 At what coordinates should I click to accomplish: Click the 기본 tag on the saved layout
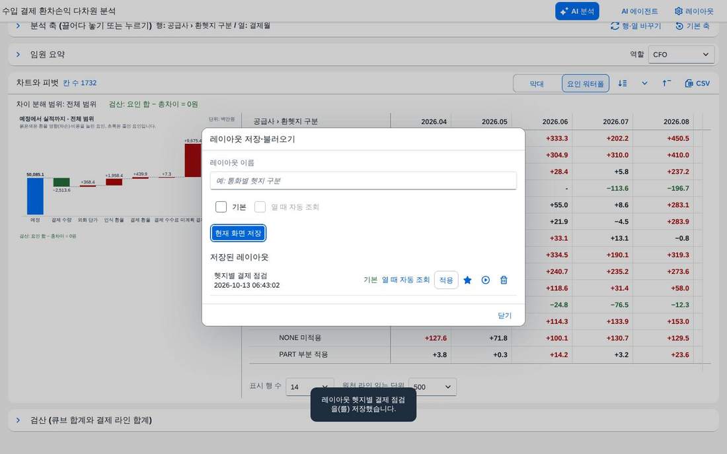point(371,280)
